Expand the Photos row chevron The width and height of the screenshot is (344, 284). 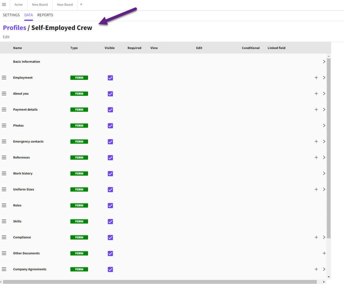click(324, 125)
